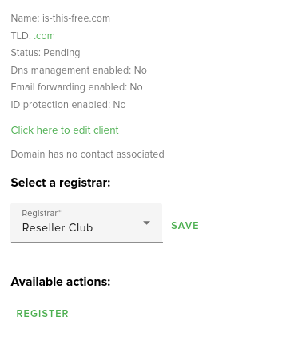
Task: Click the 'Dns management enabled' line
Action: 78,70
